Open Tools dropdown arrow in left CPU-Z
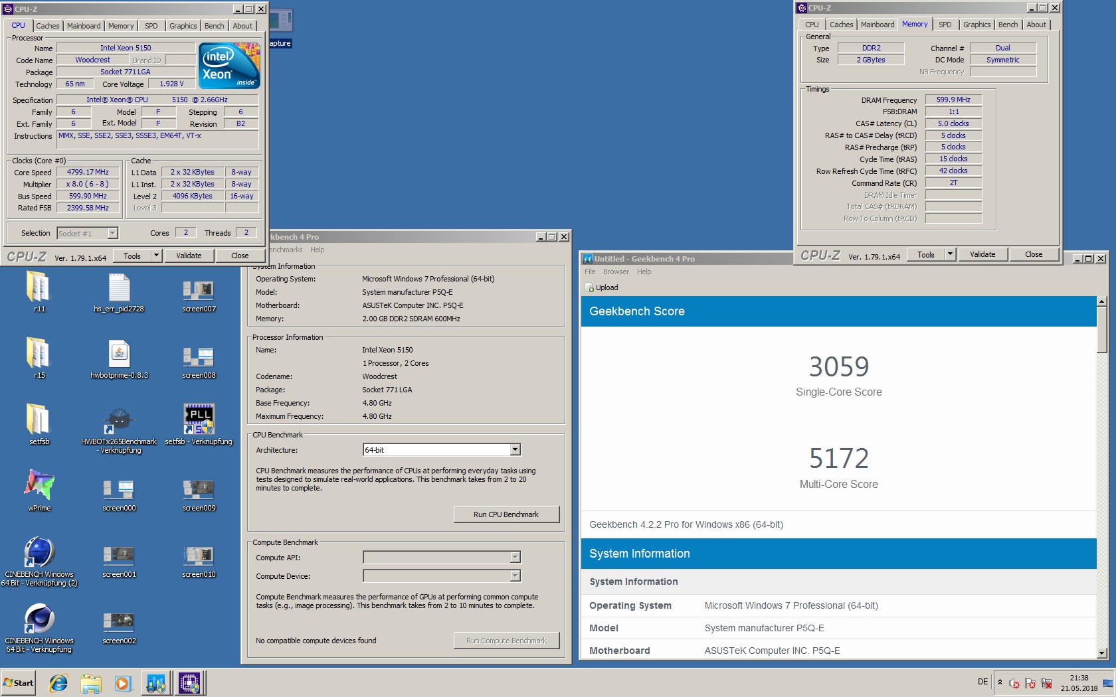Screen dimensions: 1116x697 click(157, 256)
